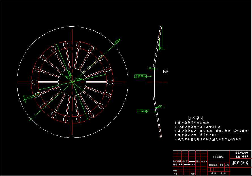Click the 技术要求 heading text
This screenshot has width=252, height=176.
[196, 118]
